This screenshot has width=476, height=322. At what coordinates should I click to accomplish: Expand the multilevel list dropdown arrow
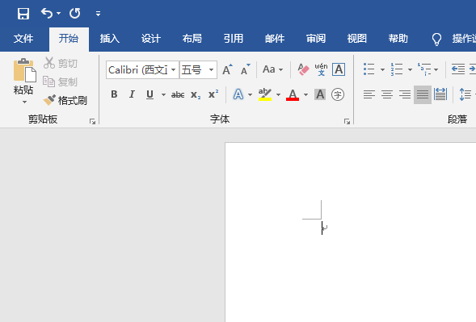pyautogui.click(x=436, y=69)
